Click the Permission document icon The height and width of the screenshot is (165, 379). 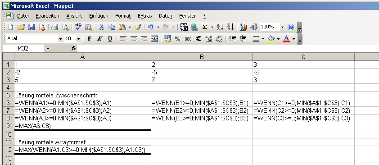(42, 27)
